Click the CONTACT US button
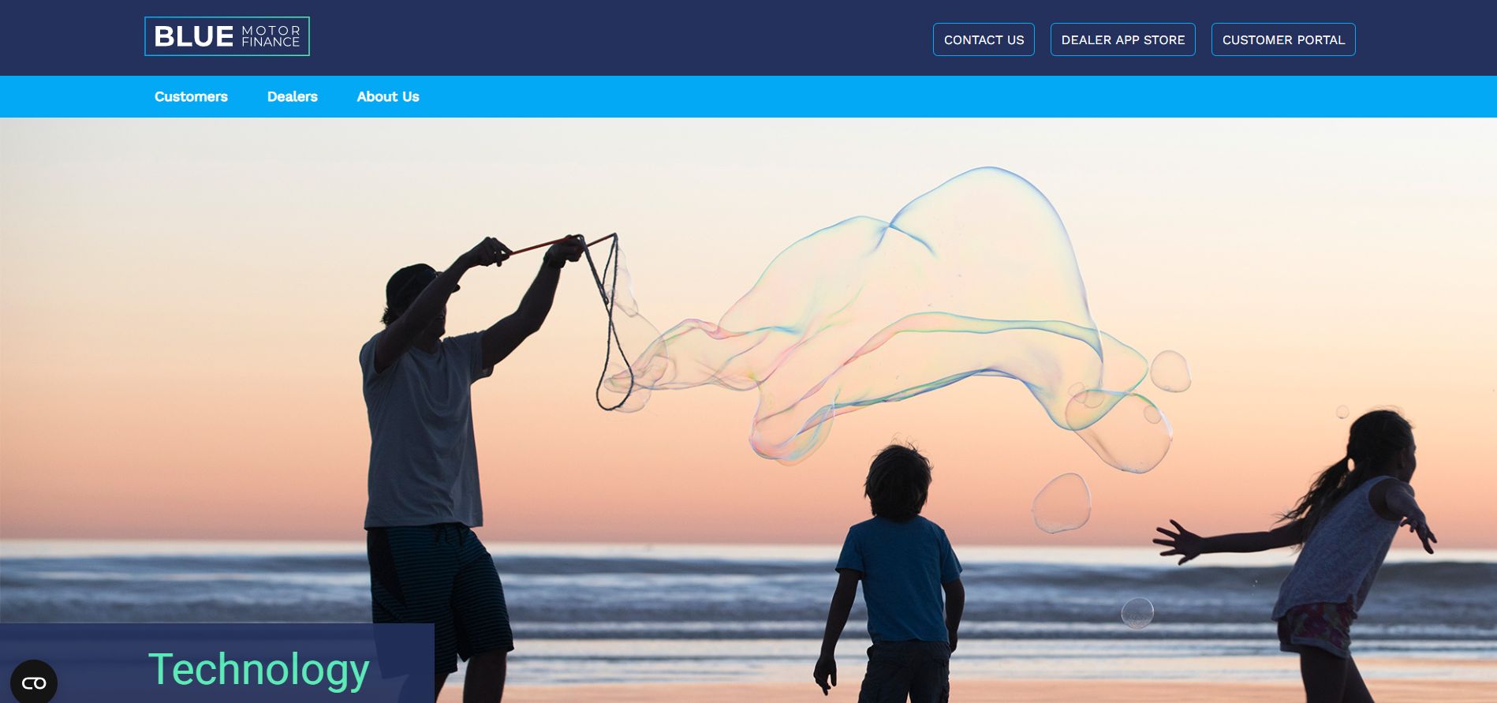This screenshot has width=1497, height=703. [x=984, y=39]
